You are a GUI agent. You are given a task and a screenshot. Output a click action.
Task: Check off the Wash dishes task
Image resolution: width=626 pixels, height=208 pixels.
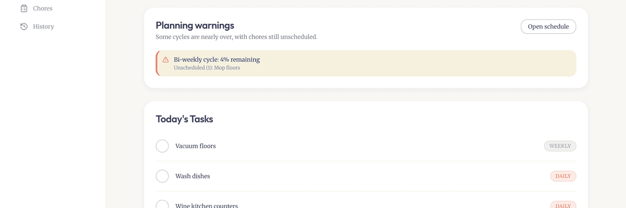[162, 176]
